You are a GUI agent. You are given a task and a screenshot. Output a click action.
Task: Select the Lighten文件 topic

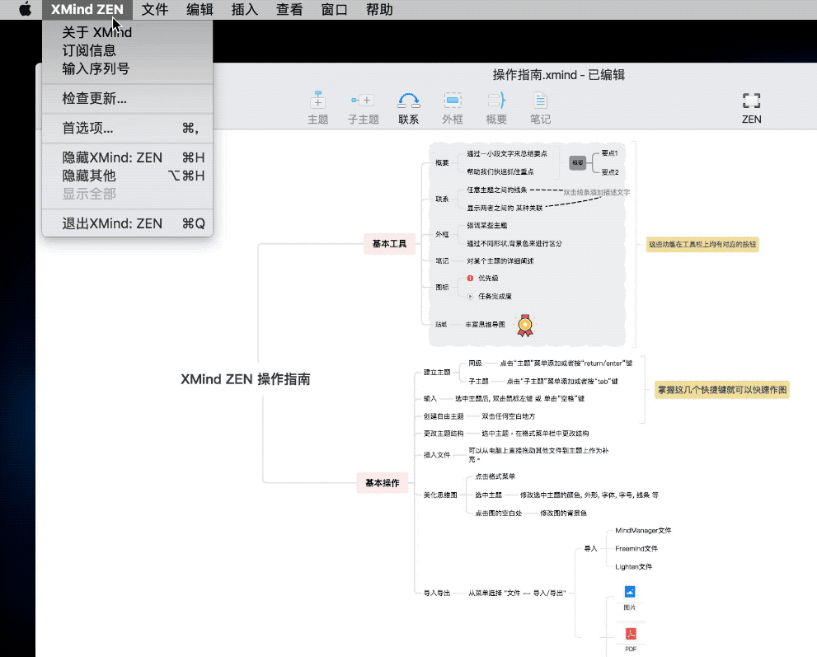click(634, 567)
